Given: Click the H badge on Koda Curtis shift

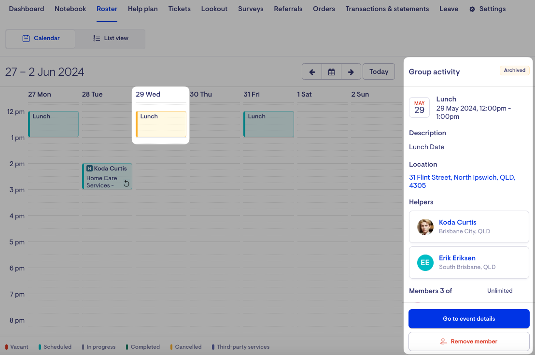Looking at the screenshot, I should coord(89,169).
